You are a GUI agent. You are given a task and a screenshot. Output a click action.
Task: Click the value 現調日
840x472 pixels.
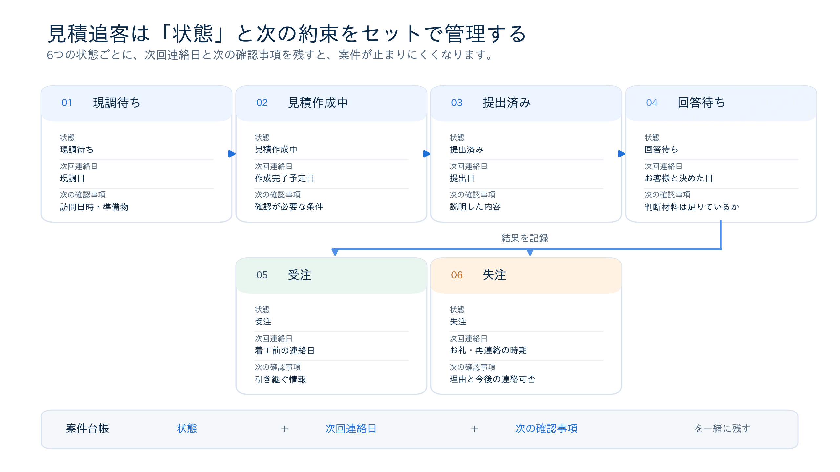click(x=72, y=178)
